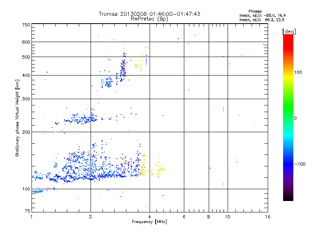Click y-axis tick label '600'
This screenshot has width=315, height=236.
(26, 42)
